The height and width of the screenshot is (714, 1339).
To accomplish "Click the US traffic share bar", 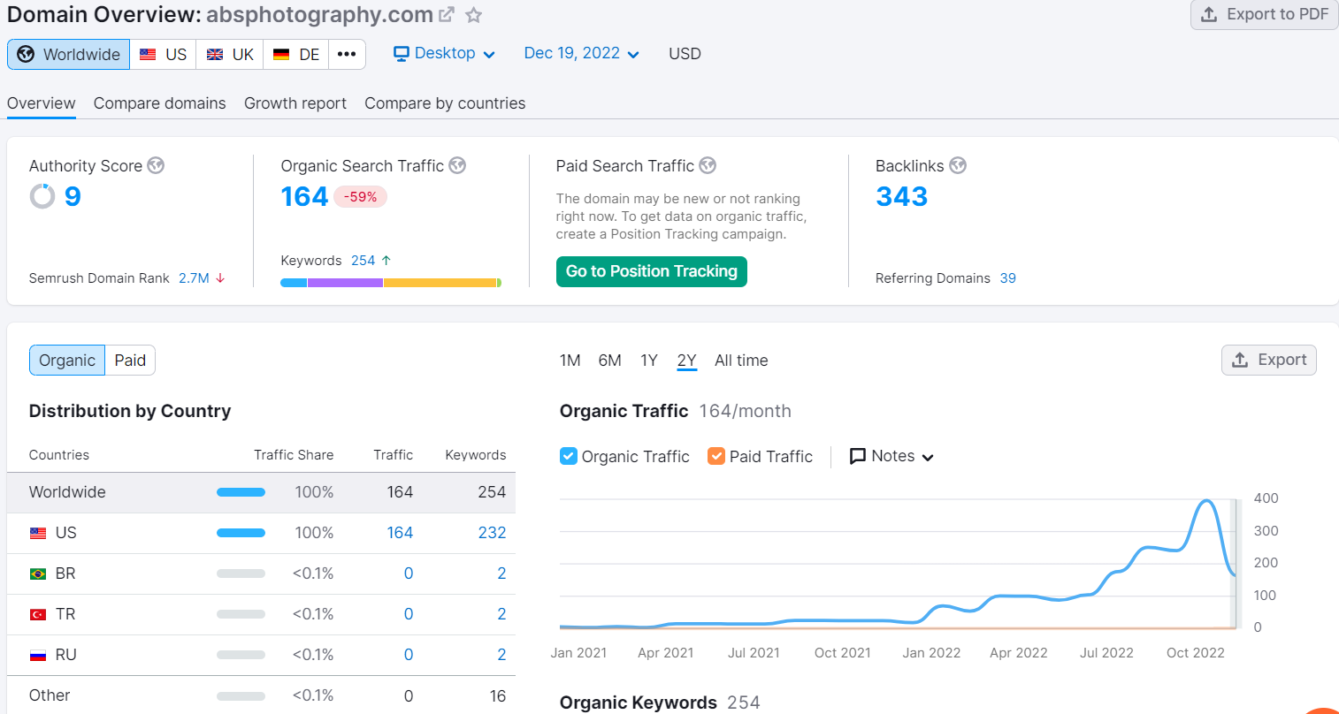I will [241, 533].
